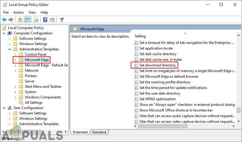
Task: Open the View menu
Action: (x=32, y=12)
